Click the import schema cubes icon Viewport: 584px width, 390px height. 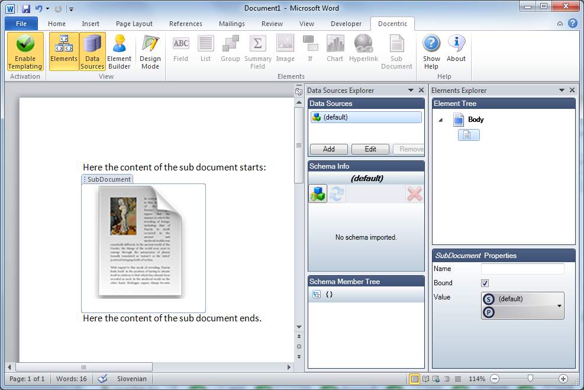click(318, 194)
